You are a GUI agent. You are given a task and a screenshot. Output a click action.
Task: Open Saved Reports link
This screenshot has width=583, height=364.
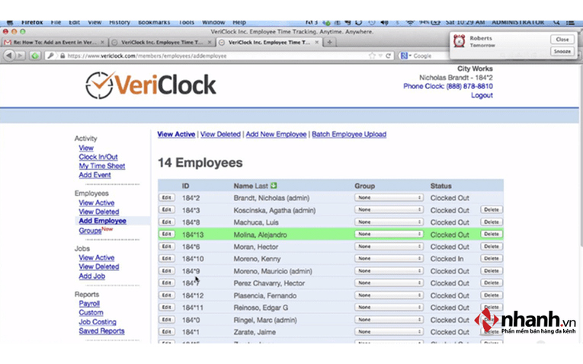coord(101,331)
